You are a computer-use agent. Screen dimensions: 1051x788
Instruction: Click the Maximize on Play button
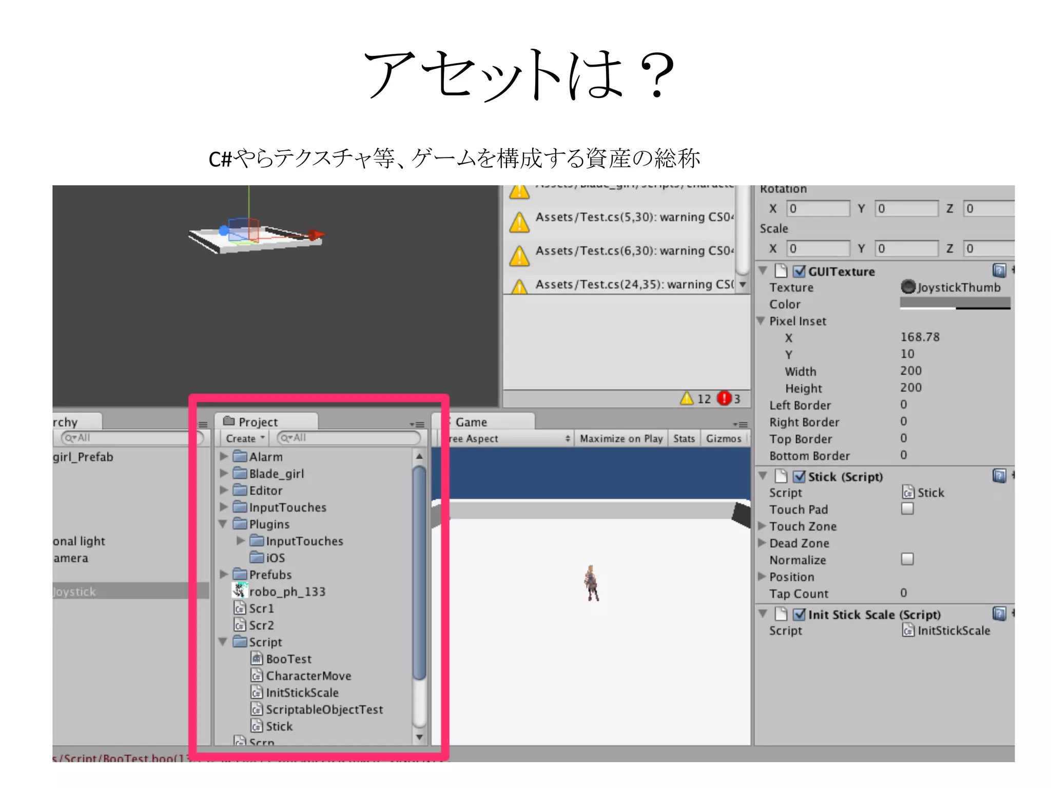pos(621,439)
